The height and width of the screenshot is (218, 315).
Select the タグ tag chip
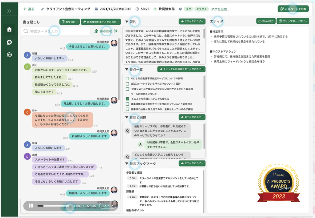click(x=188, y=9)
